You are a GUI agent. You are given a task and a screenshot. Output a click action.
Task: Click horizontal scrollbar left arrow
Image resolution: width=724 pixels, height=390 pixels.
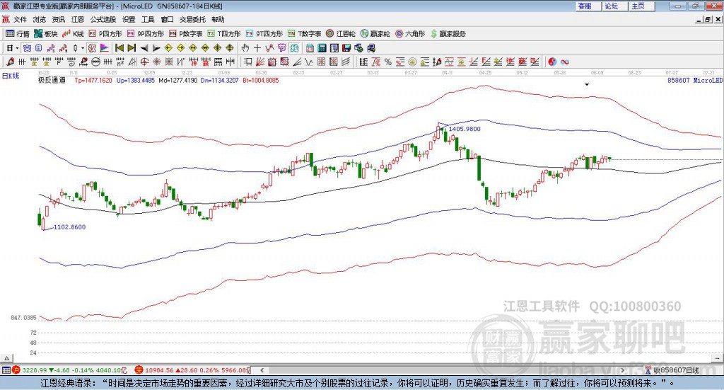click(262, 370)
